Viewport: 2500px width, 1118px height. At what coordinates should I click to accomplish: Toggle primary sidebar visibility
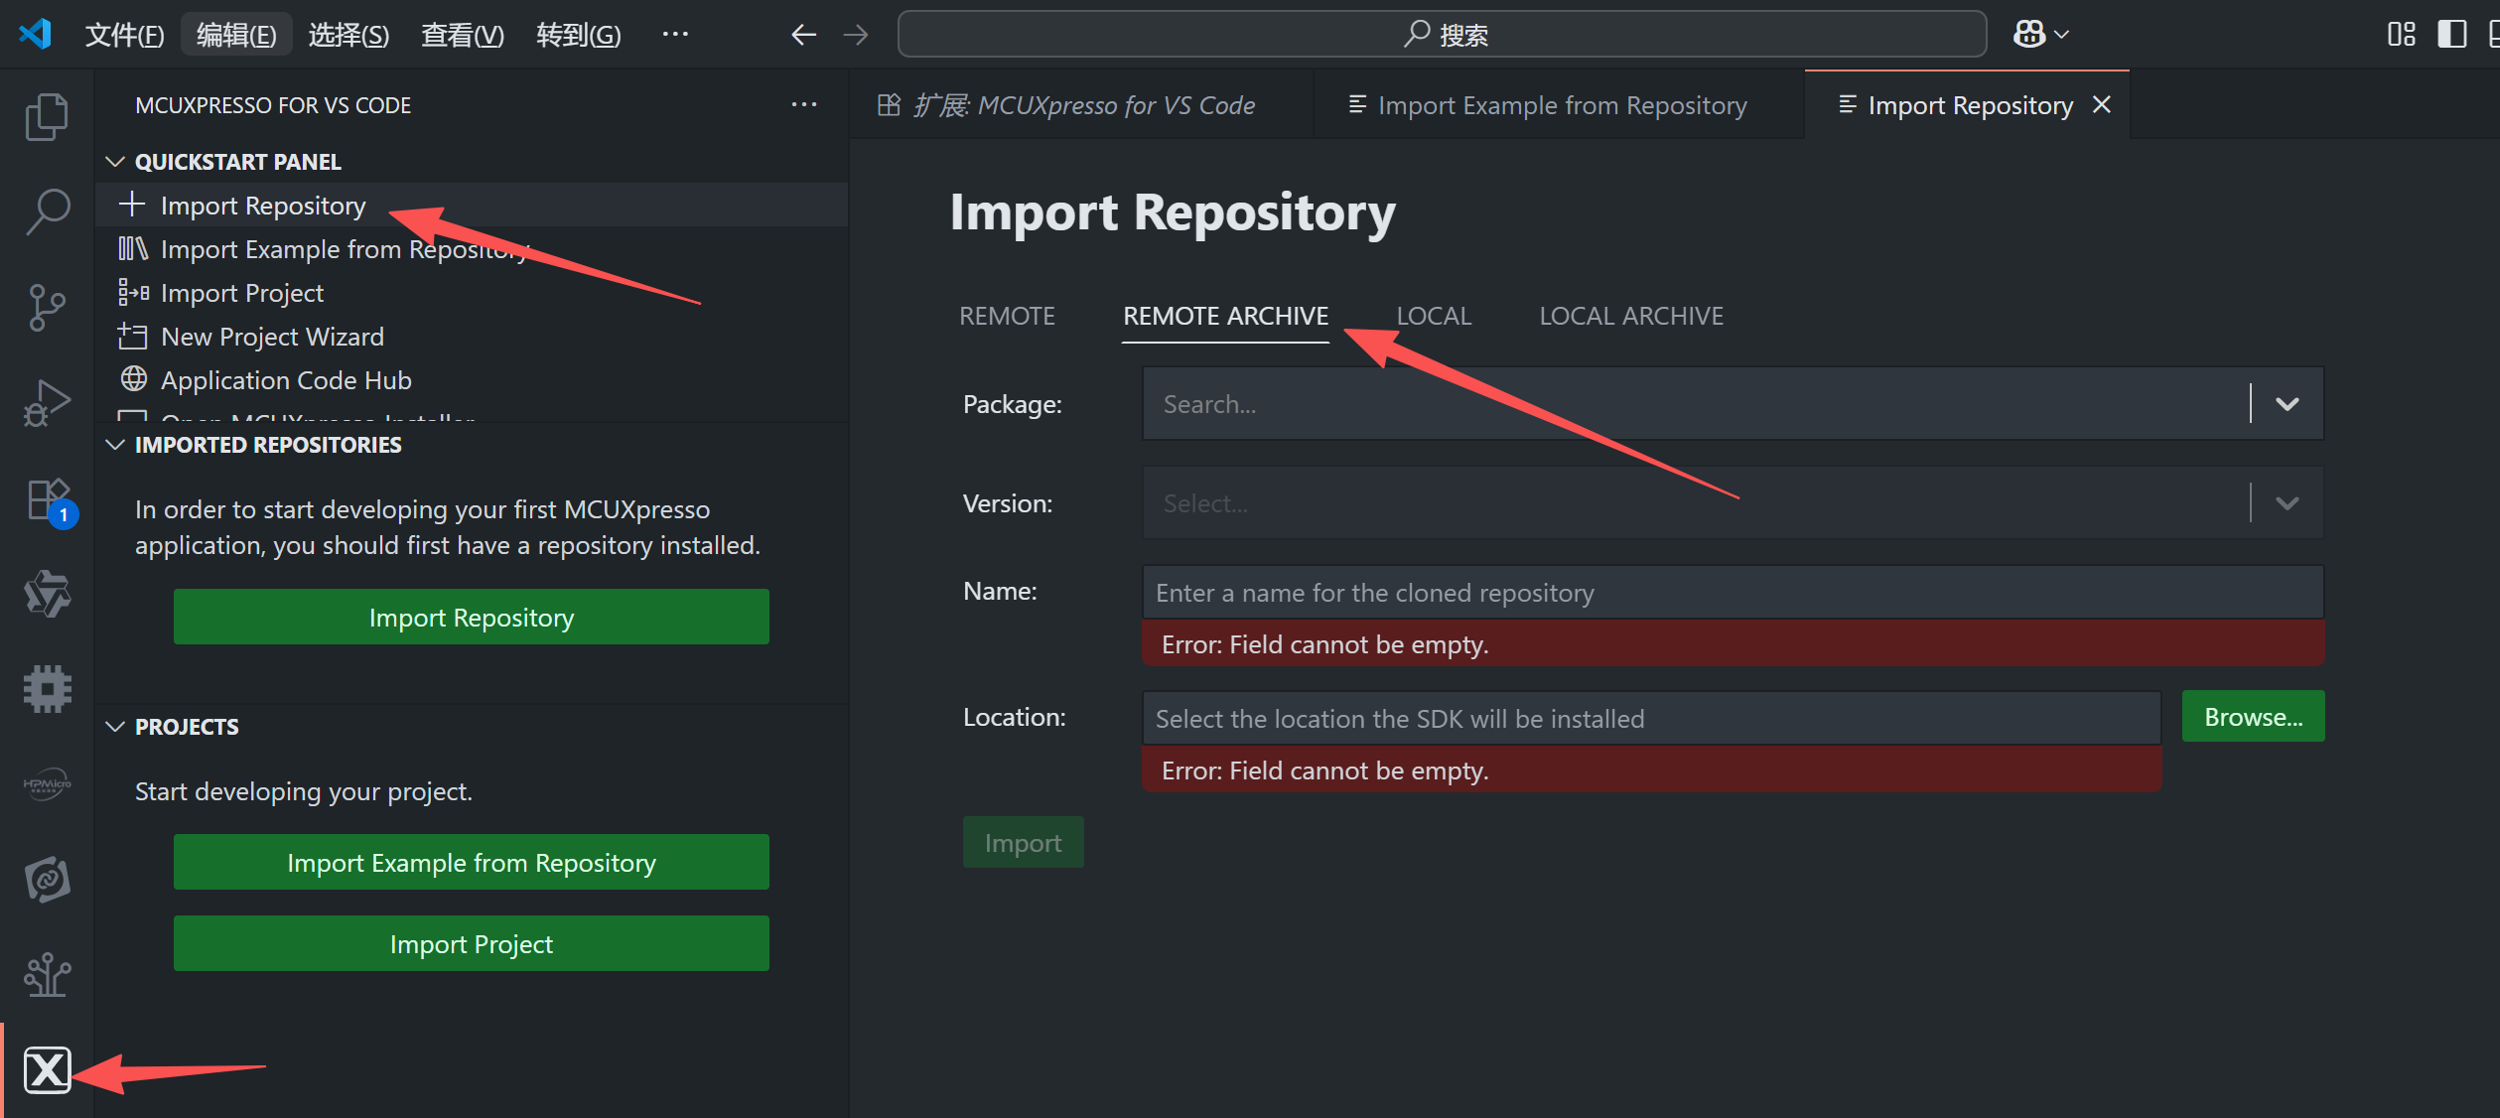tap(2451, 35)
